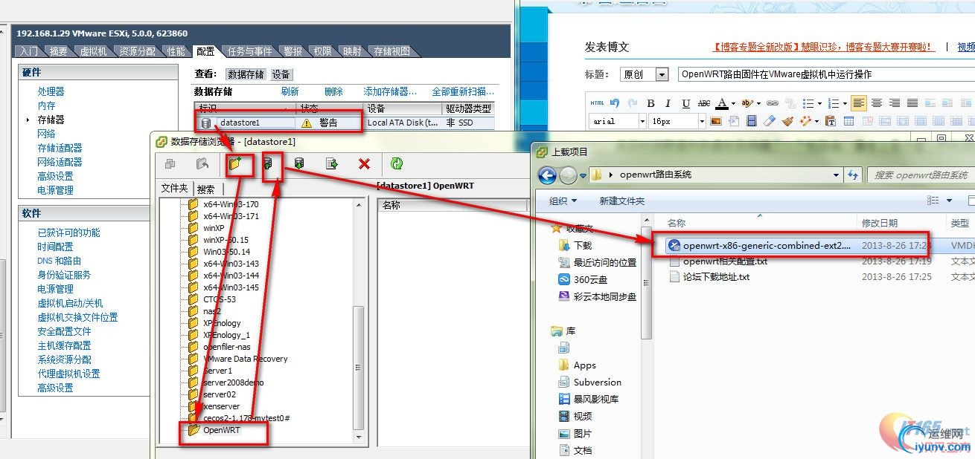Switch to the 搜索 tab in datastore browser
The image size is (975, 459).
click(206, 189)
